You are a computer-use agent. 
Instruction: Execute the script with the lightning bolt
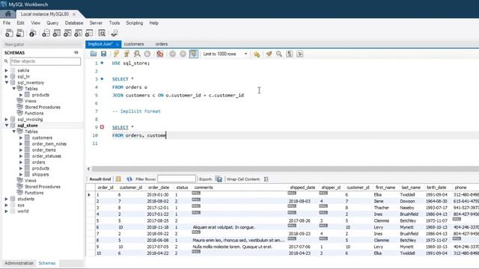pos(116,54)
